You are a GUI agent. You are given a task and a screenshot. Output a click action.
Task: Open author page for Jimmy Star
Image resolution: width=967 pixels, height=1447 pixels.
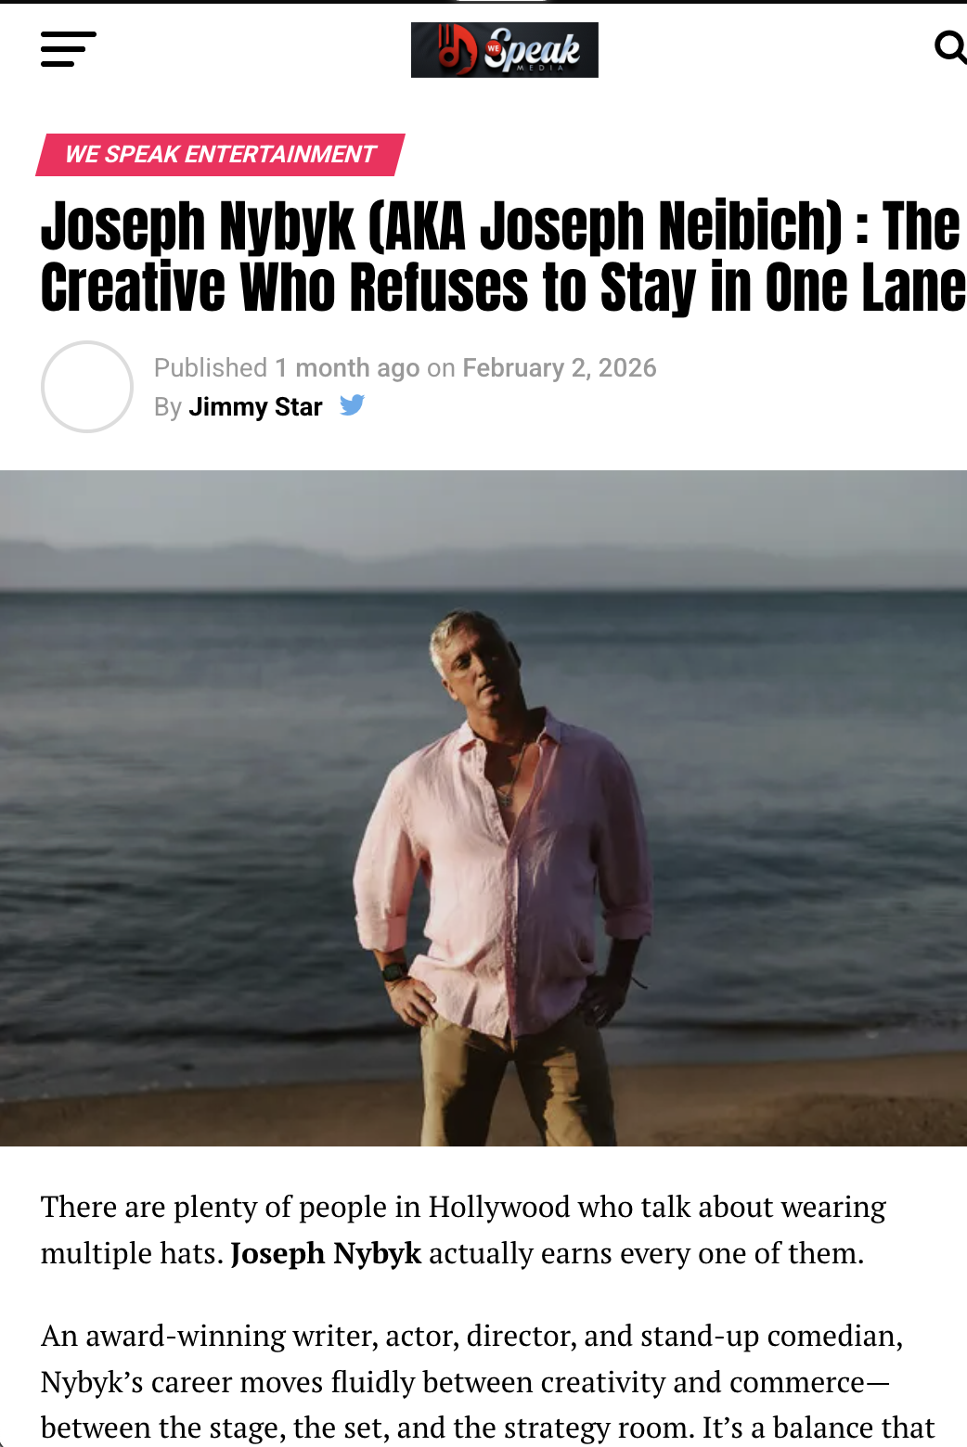click(x=255, y=407)
